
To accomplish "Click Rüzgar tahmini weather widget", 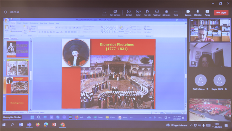I will tap(176, 125).
